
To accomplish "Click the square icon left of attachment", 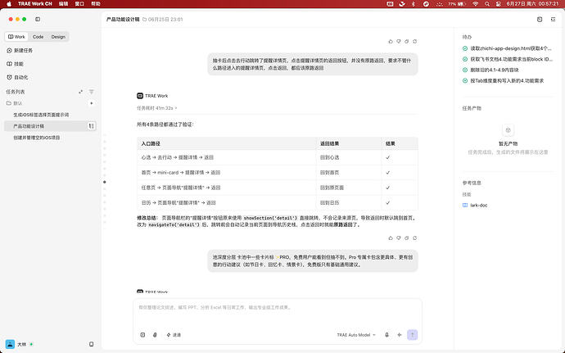I will tap(142, 335).
